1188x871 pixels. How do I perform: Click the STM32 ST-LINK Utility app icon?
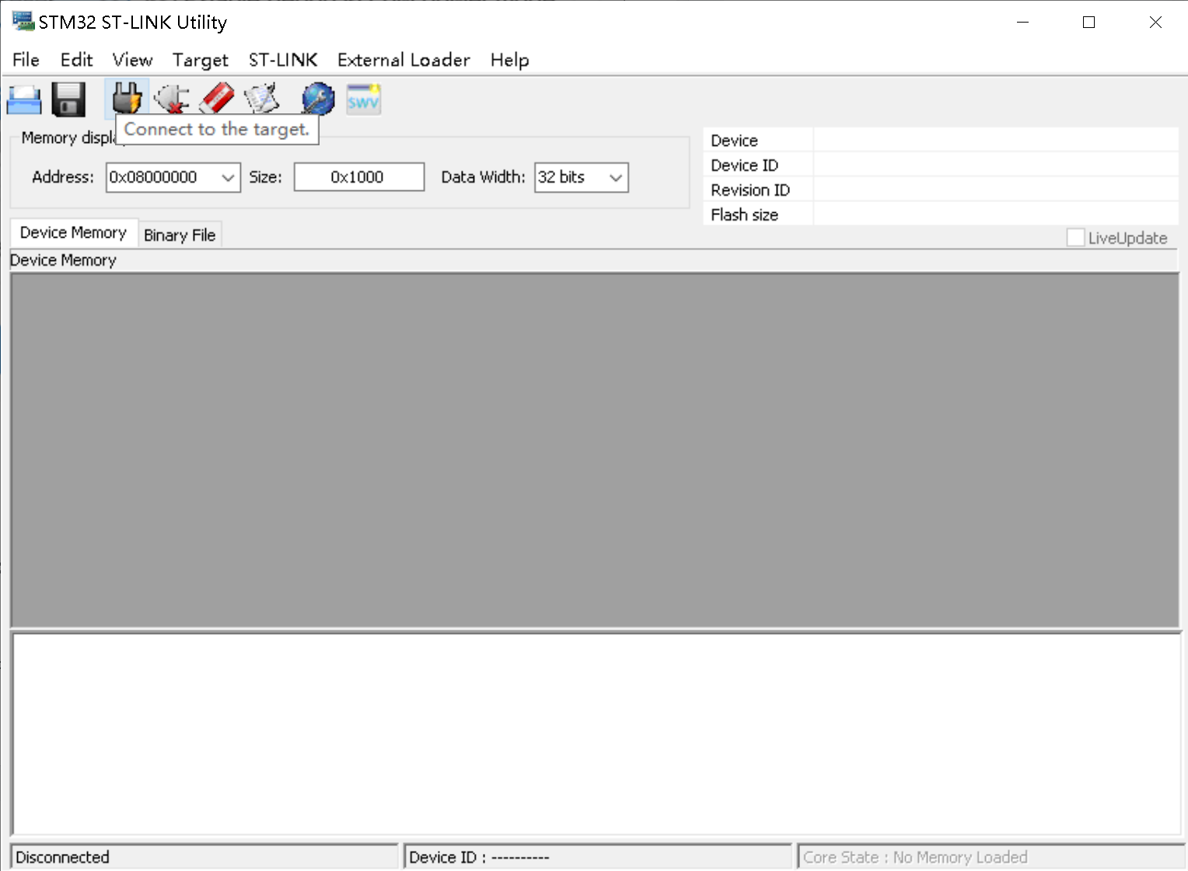point(23,21)
